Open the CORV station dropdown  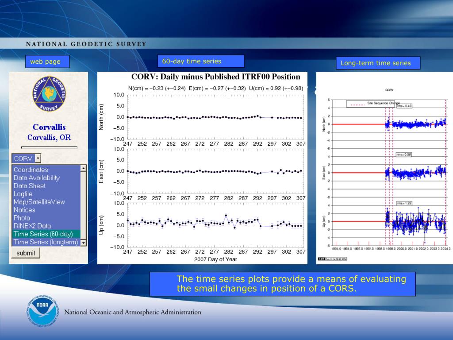pyautogui.click(x=26, y=158)
